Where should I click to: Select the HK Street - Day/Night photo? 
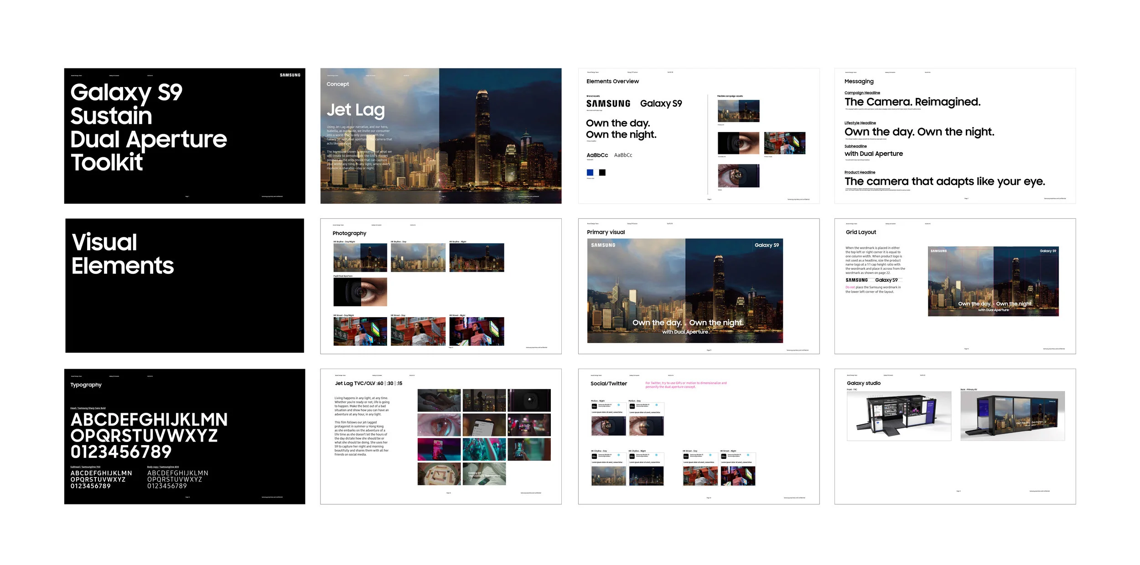[x=360, y=331]
